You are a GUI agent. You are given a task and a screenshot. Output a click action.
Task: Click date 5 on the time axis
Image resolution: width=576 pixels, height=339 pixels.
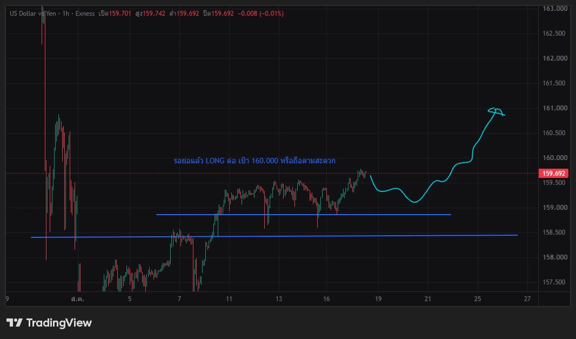pyautogui.click(x=130, y=299)
